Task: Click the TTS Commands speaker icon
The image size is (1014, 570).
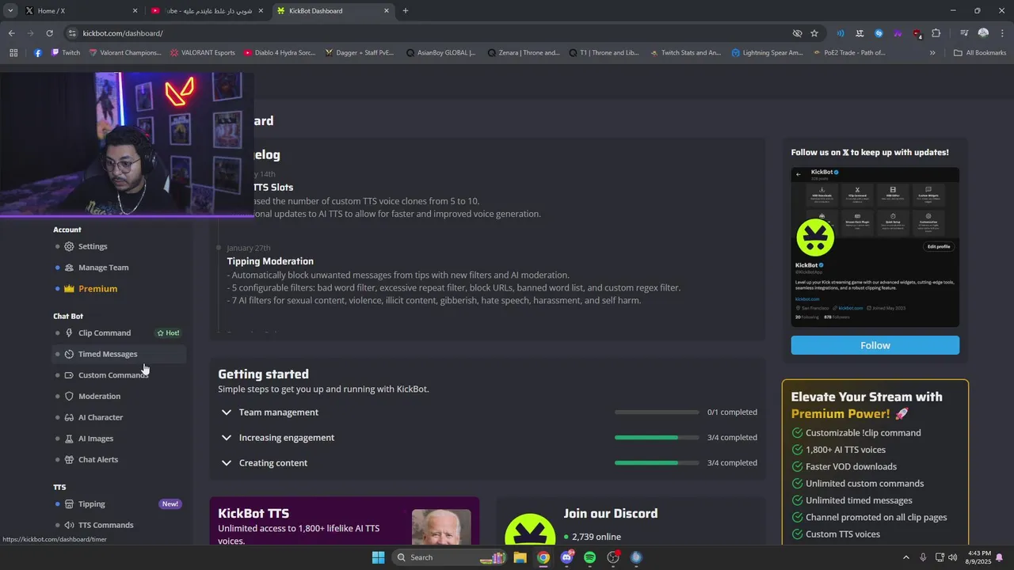Action: (69, 525)
